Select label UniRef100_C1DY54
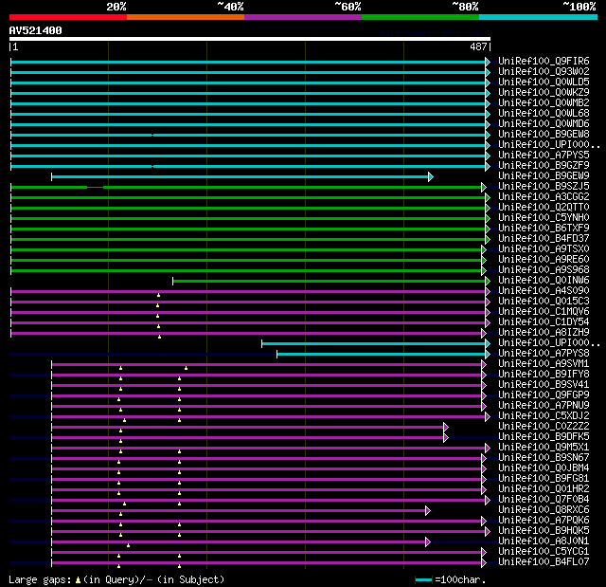The width and height of the screenshot is (606, 587). [x=544, y=322]
